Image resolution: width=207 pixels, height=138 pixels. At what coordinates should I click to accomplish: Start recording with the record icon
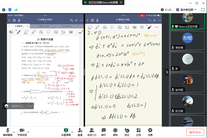[115, 132]
